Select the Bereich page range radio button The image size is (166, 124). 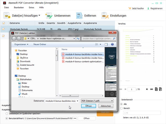coord(121,108)
